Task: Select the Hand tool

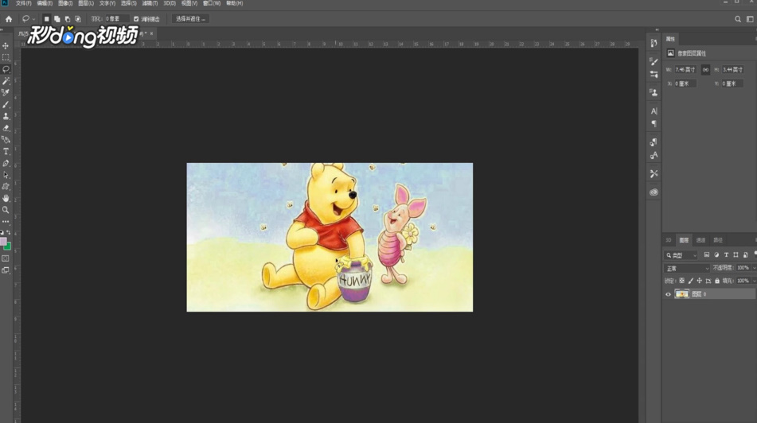Action: pos(6,198)
